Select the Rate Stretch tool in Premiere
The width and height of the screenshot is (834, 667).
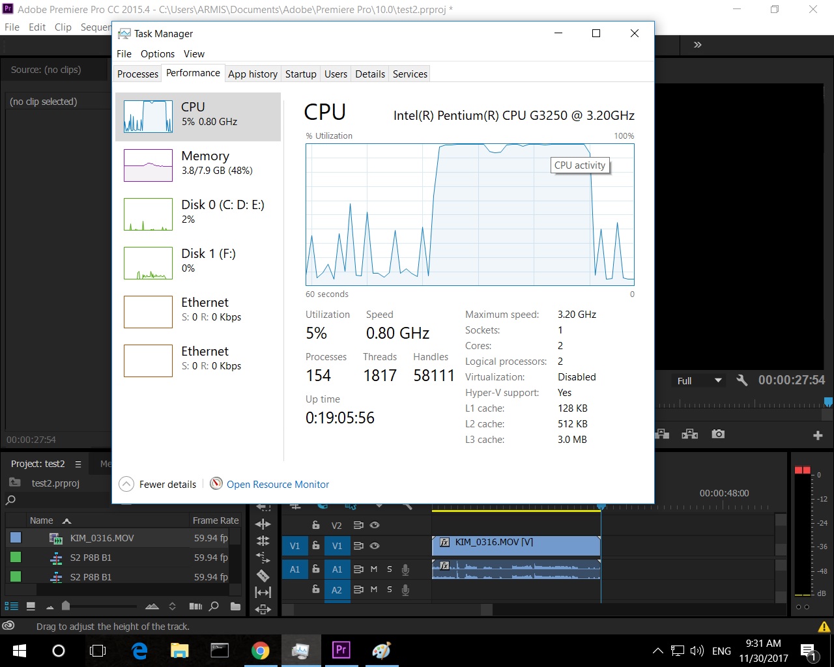tap(263, 558)
